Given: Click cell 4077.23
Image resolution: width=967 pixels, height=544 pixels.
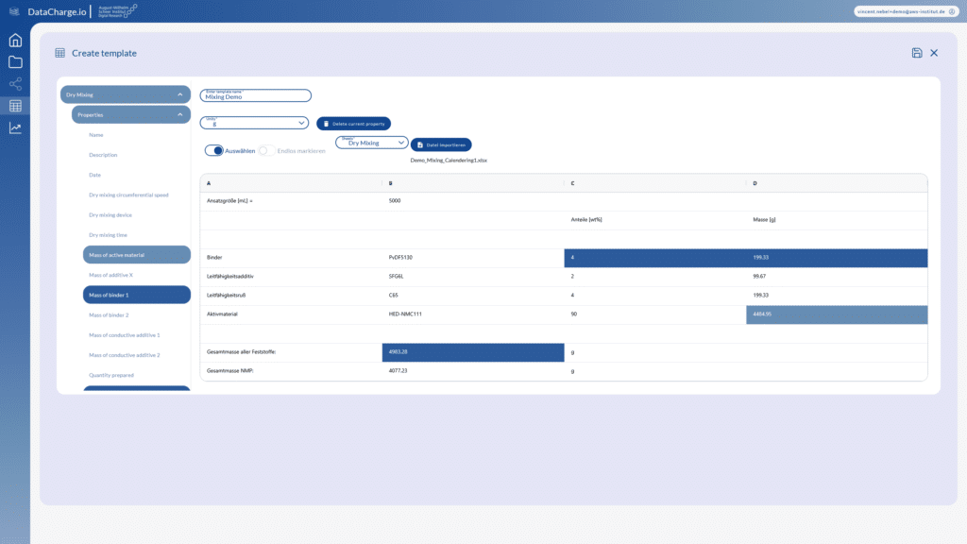Looking at the screenshot, I should [473, 371].
